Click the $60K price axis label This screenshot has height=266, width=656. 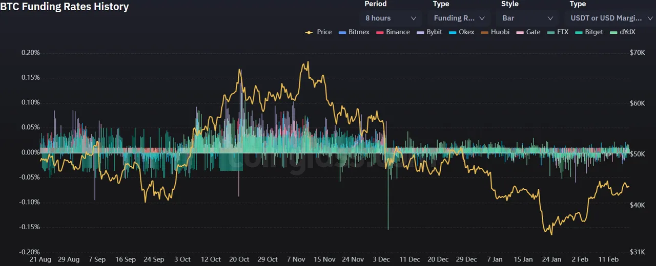pyautogui.click(x=638, y=103)
